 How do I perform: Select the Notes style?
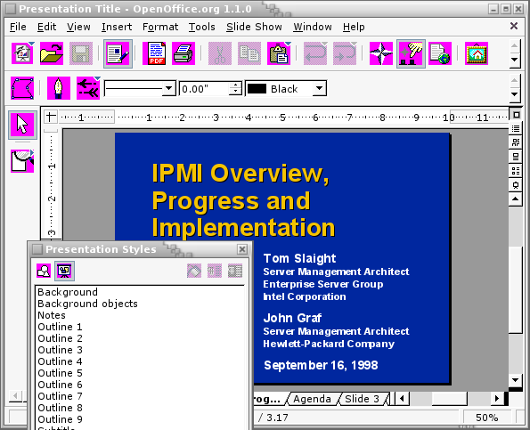140,315
